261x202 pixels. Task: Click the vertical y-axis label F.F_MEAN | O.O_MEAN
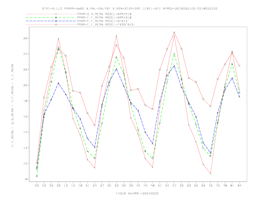13,105
